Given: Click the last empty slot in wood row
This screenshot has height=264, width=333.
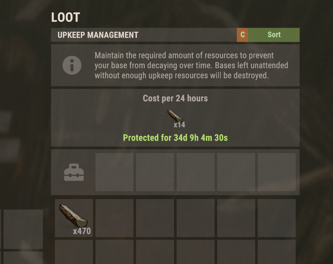Looking at the screenshot, I should click(277, 218).
